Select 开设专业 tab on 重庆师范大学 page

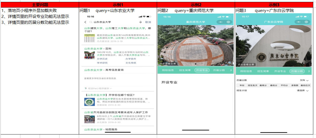(x=202, y=70)
